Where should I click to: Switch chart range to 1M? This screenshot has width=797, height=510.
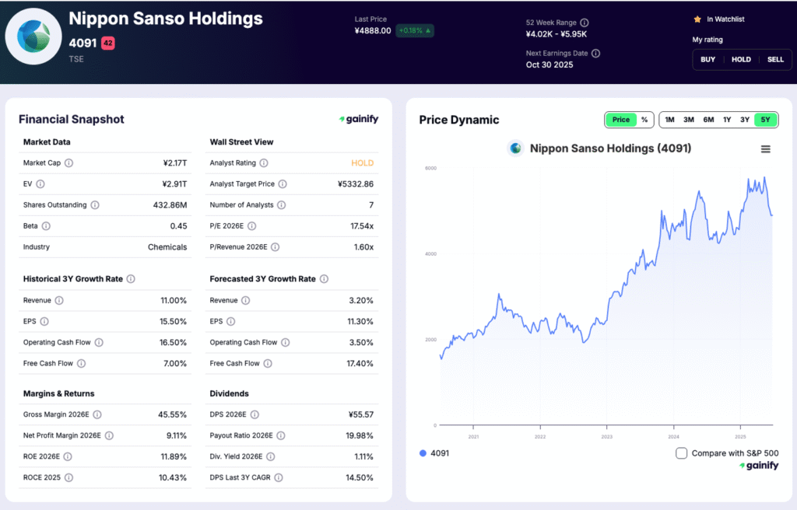[x=669, y=120]
